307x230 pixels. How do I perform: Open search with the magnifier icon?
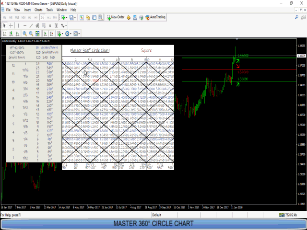coord(100,17)
